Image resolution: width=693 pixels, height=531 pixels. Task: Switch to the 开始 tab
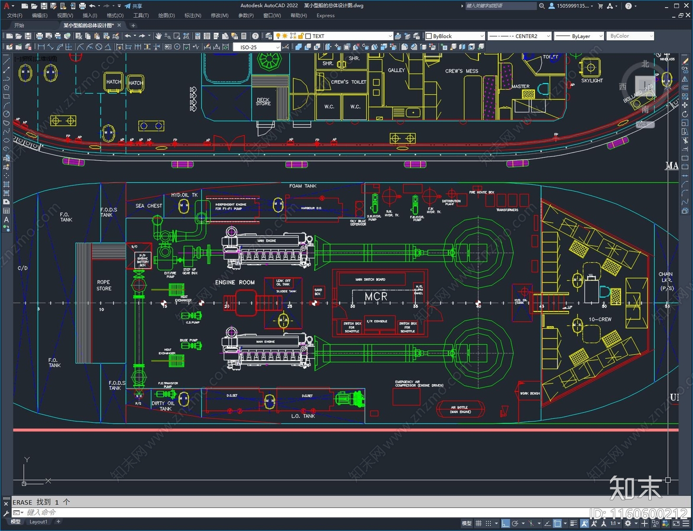(19, 25)
